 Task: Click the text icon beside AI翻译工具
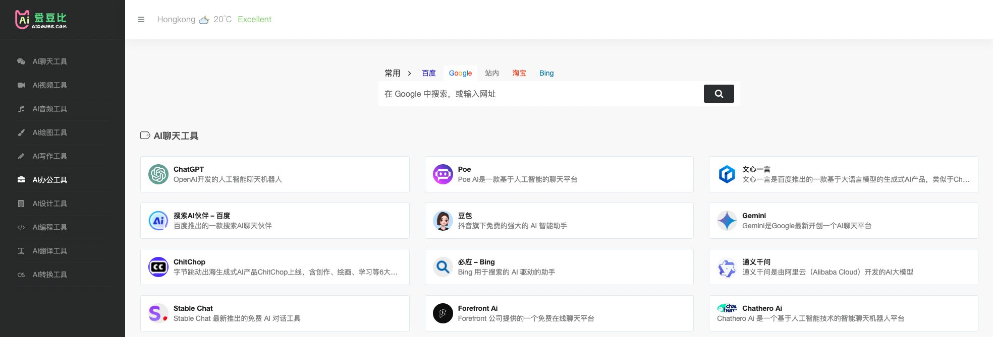coord(21,251)
